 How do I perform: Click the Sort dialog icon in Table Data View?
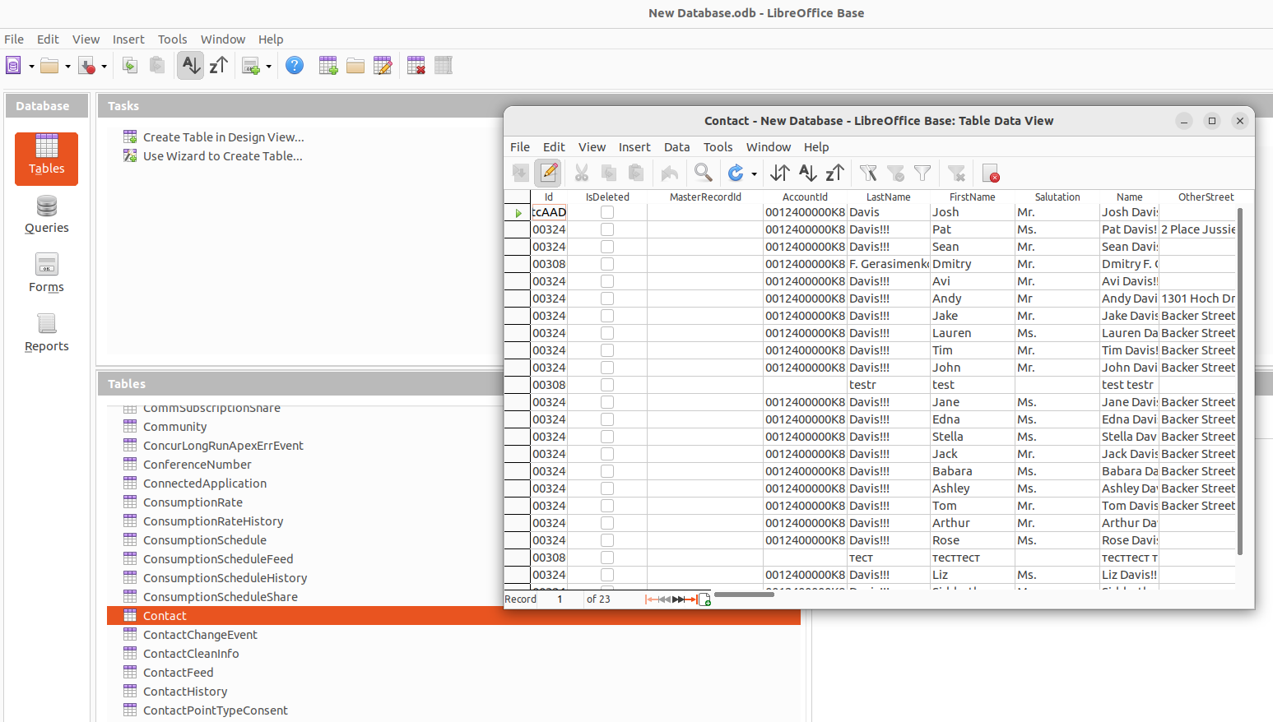pyautogui.click(x=780, y=173)
